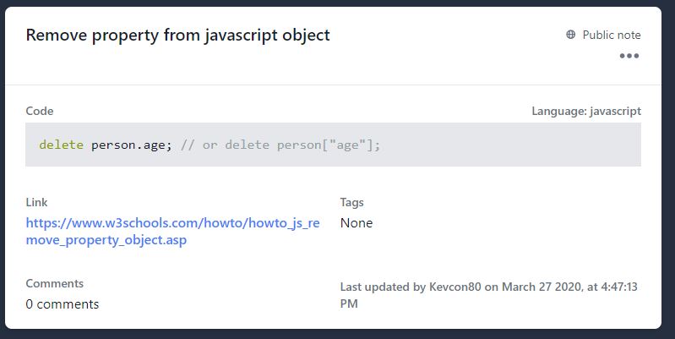Click the 0 comments text
Viewport: 675px width, 339px height.
point(63,304)
